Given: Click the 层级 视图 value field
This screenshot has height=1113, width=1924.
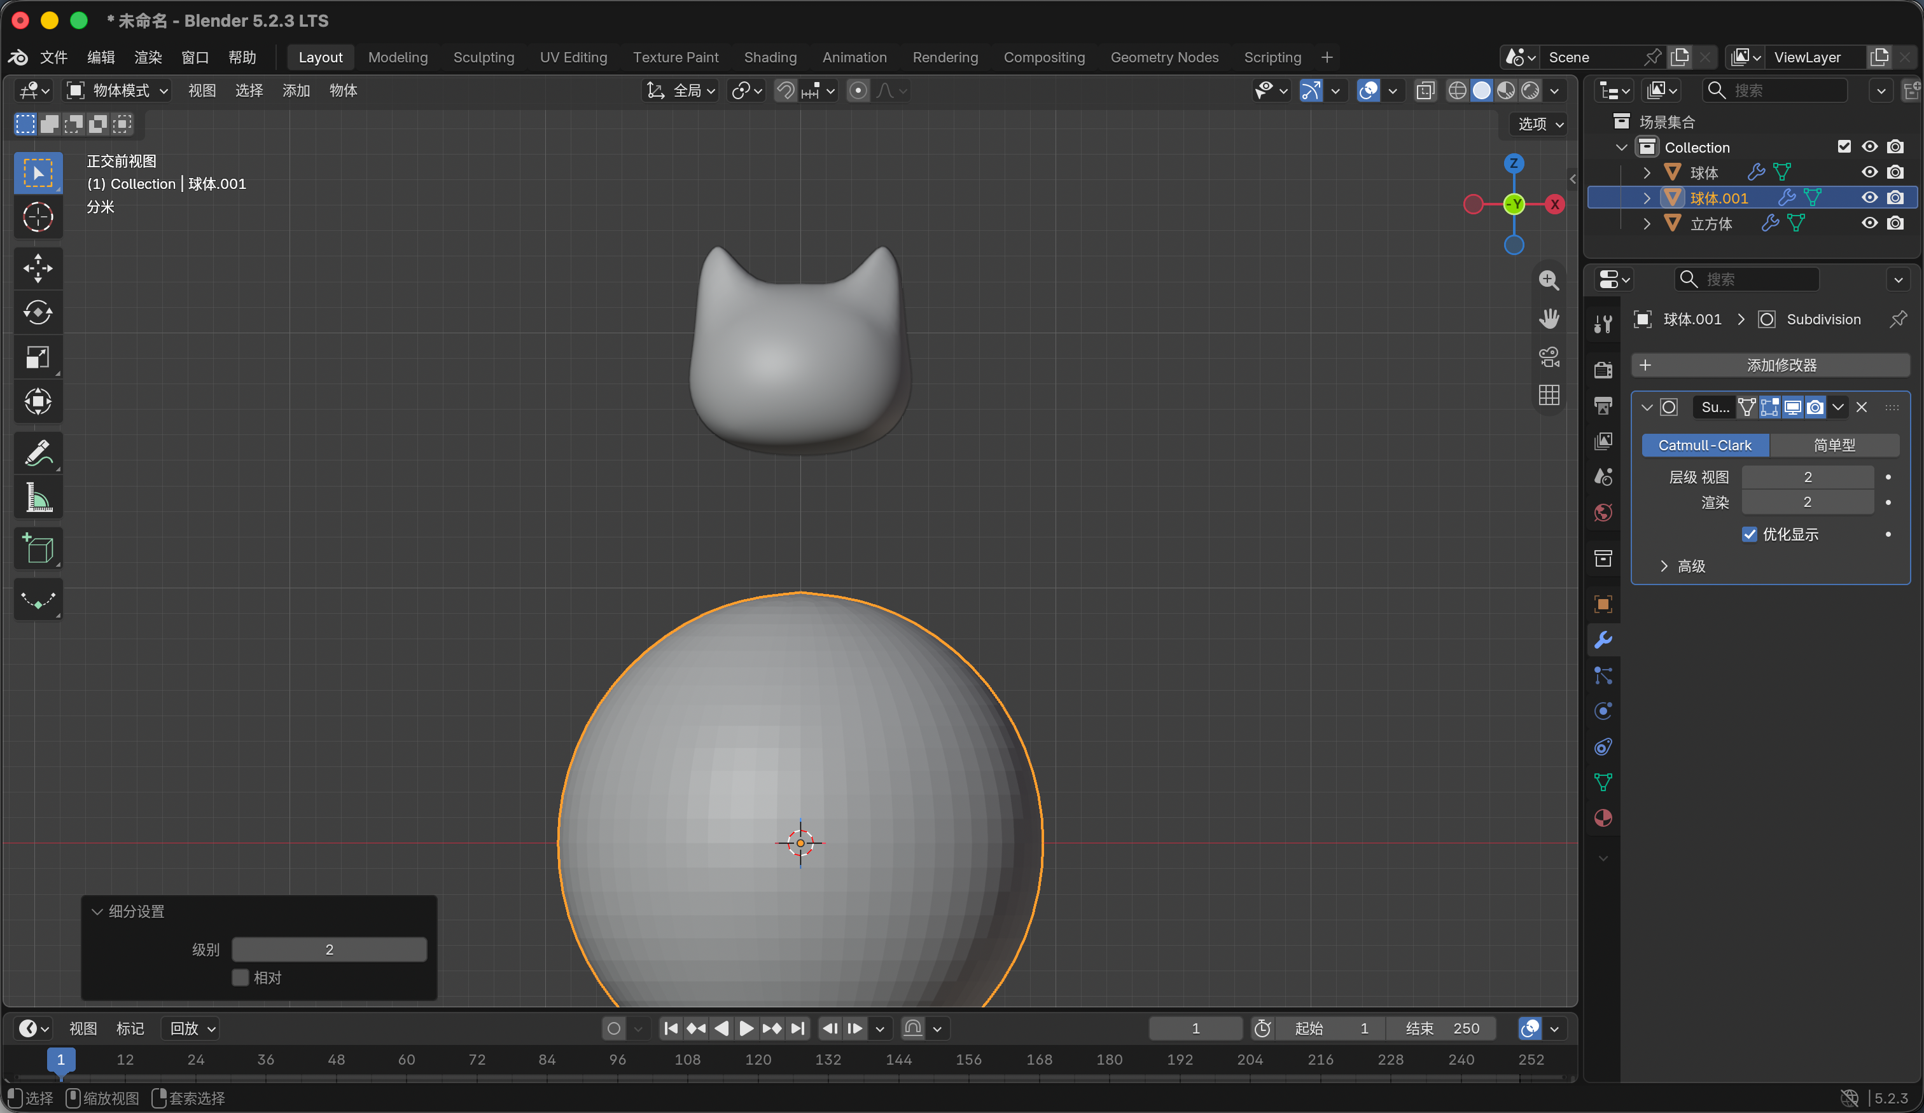Looking at the screenshot, I should click(x=1807, y=477).
